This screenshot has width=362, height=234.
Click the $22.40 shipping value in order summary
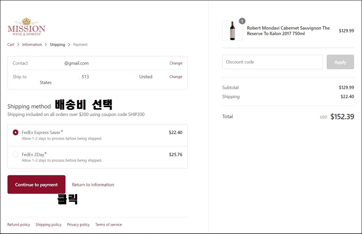click(x=347, y=97)
